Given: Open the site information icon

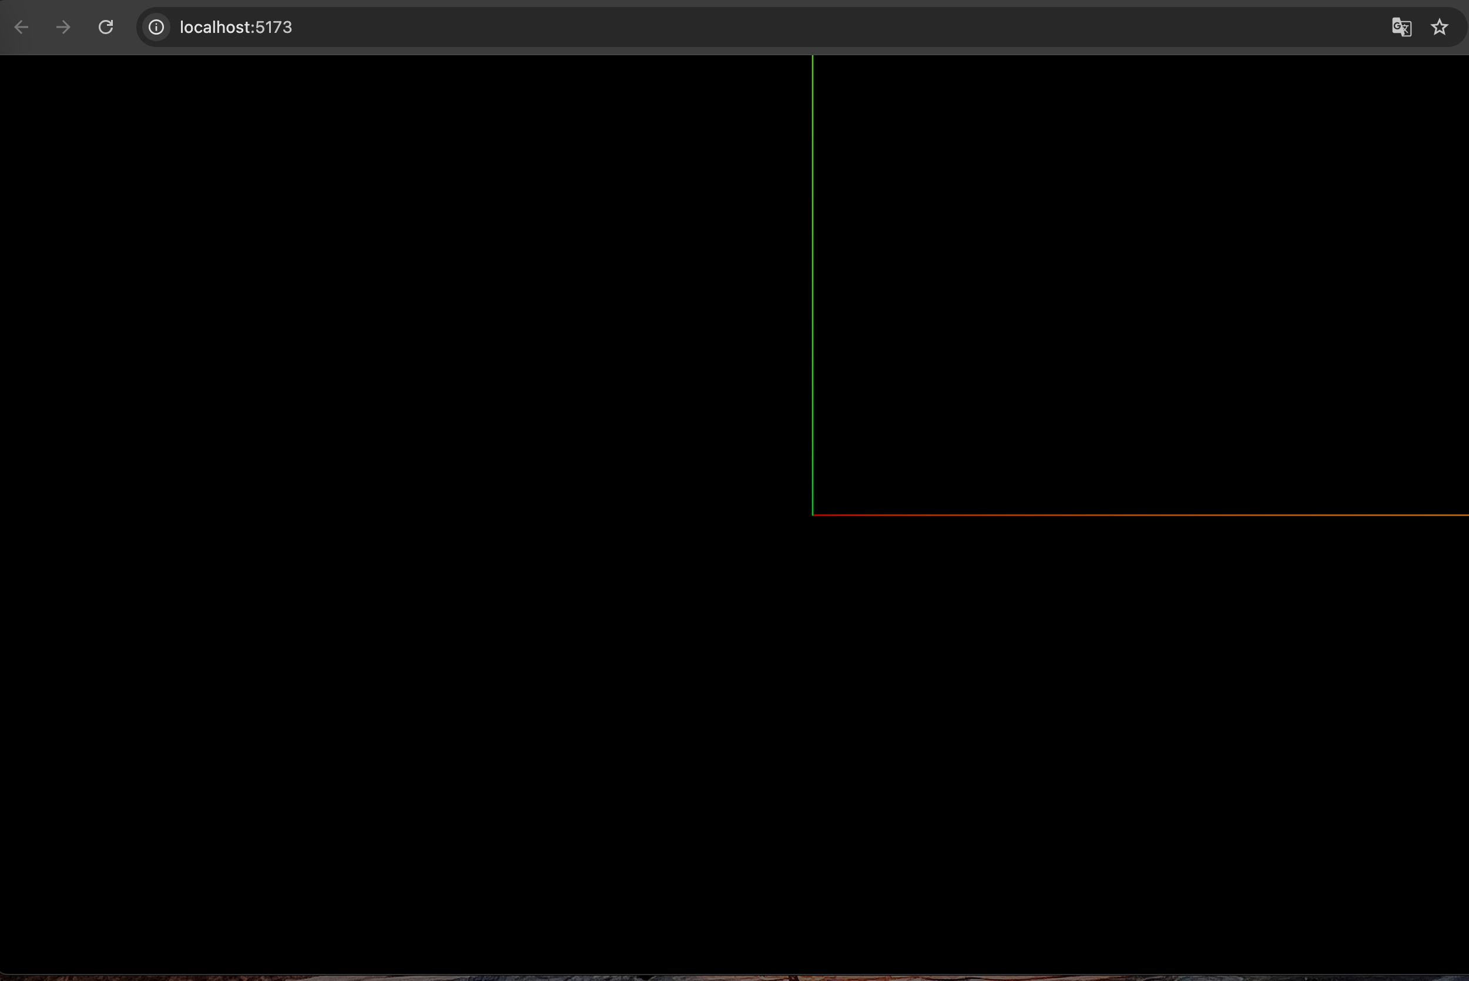Looking at the screenshot, I should tap(156, 27).
